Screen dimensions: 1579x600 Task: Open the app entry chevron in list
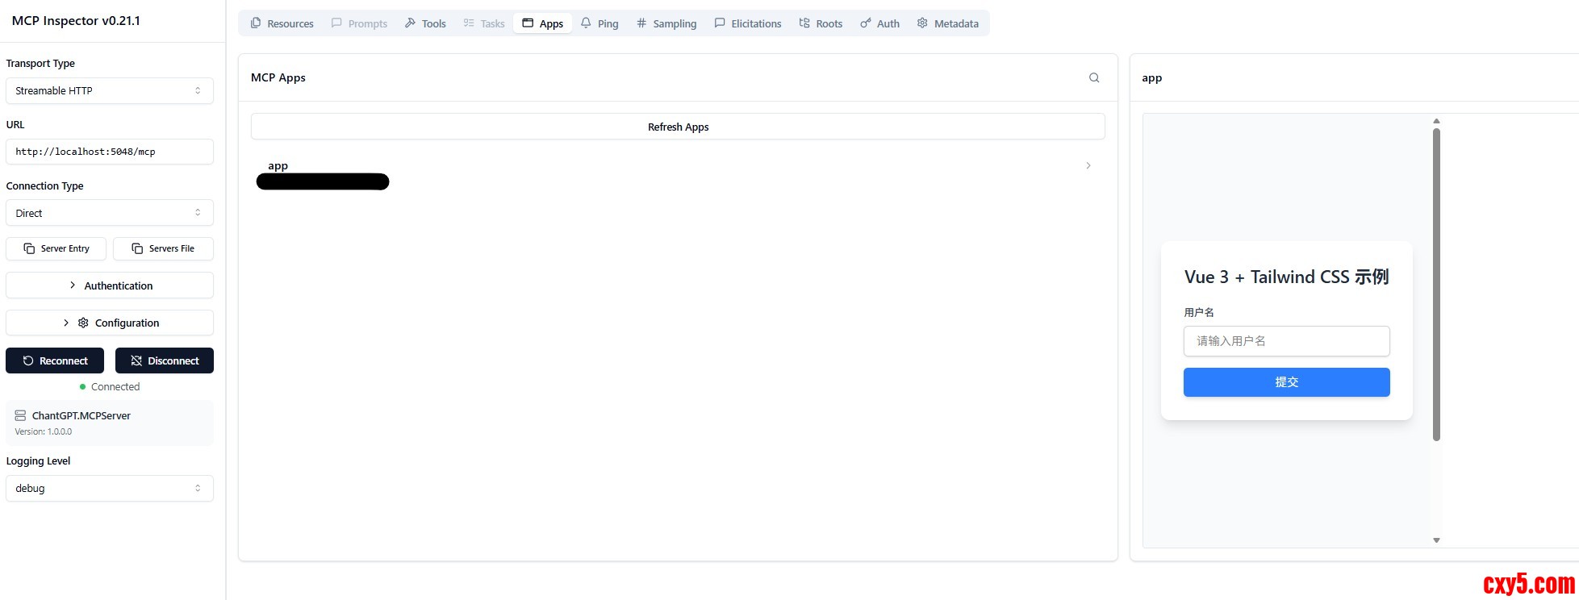coord(1088,165)
